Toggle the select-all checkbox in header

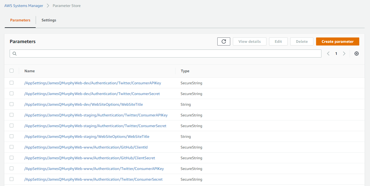point(12,71)
